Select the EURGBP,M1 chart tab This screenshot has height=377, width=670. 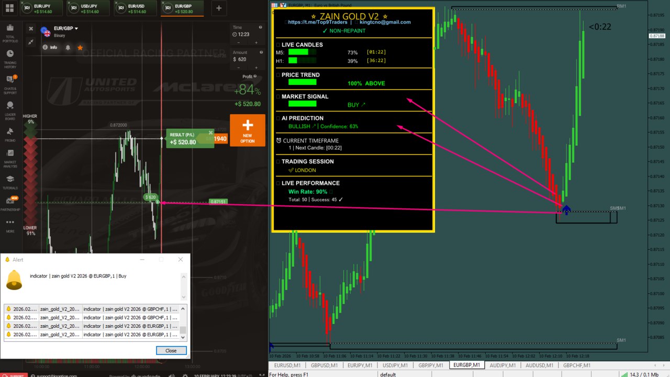(x=467, y=365)
